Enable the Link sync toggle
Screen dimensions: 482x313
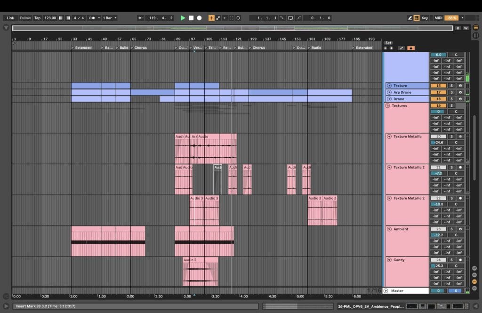(x=10, y=18)
